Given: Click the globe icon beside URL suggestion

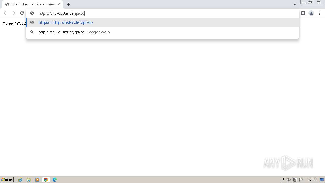Looking at the screenshot, I should [x=32, y=22].
